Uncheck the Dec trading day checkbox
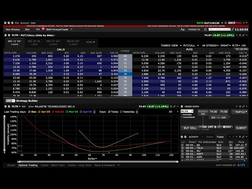 [29, 112]
